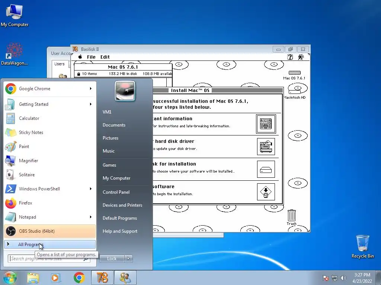This screenshot has height=285, width=381.
Task: Click the install software icon
Action: click(x=266, y=192)
